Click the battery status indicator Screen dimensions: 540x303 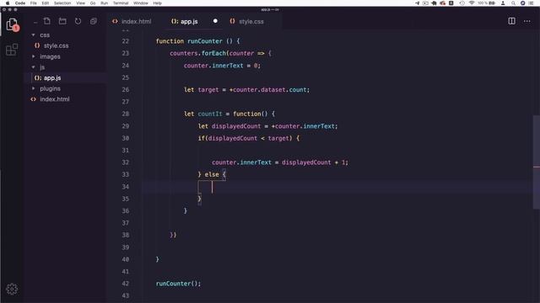click(x=486, y=3)
